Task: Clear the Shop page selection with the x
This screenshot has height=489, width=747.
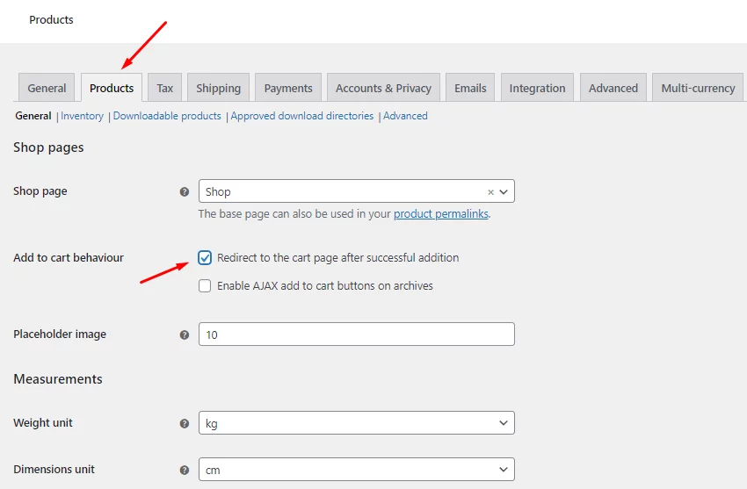Action: point(490,191)
